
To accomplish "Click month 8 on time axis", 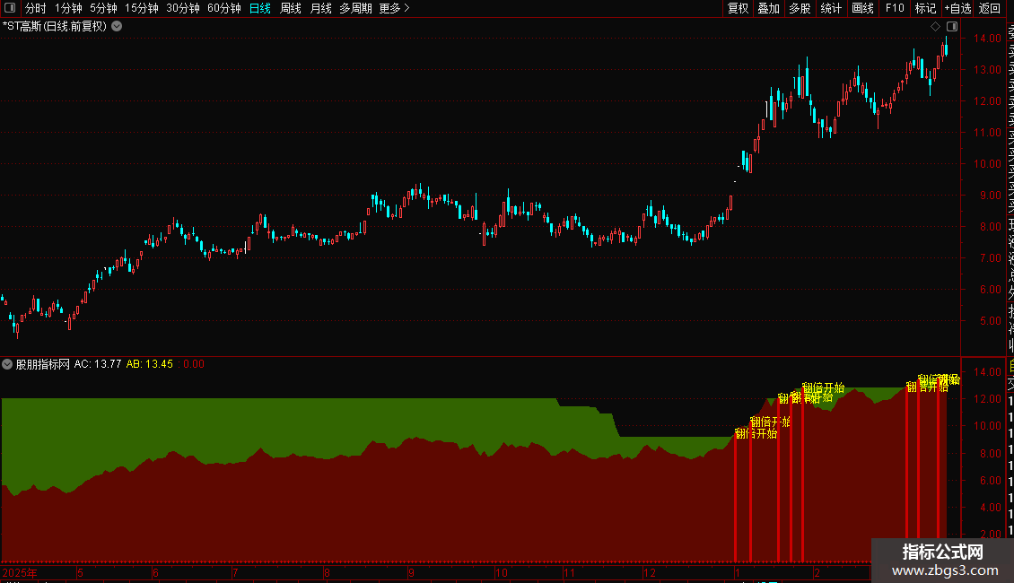I will click(x=327, y=573).
